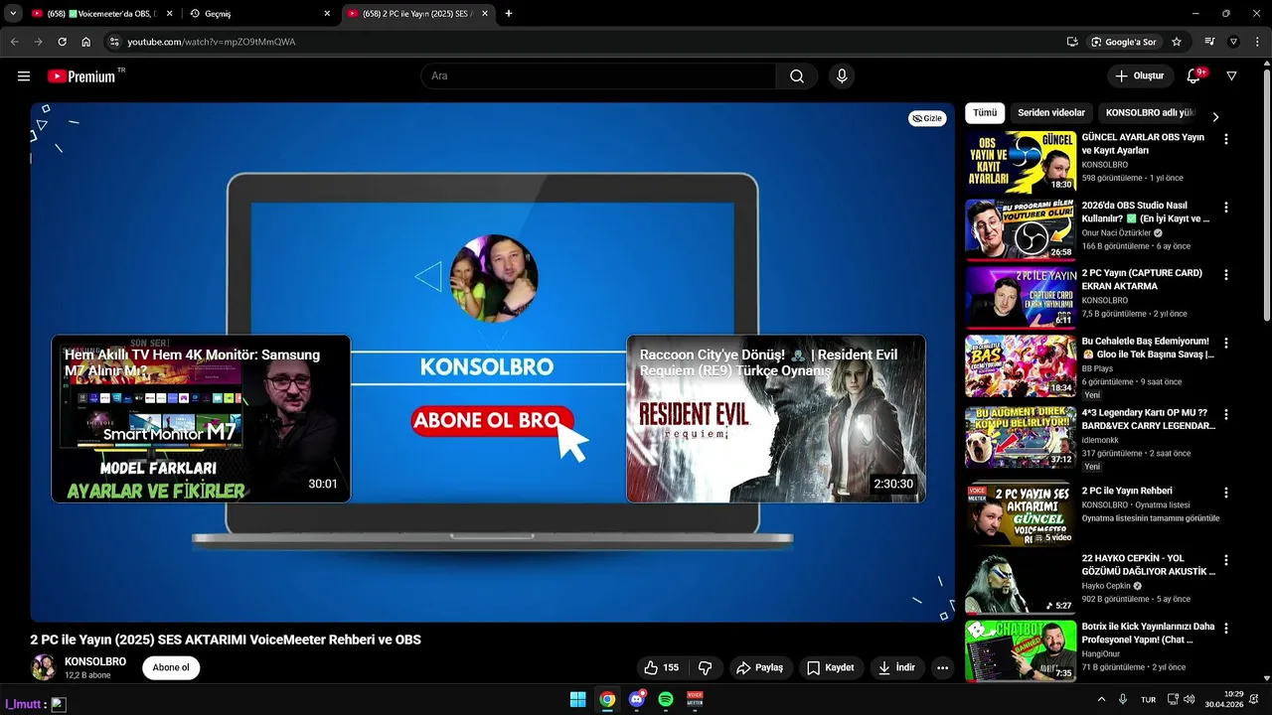Open a new browser tab
1272x715 pixels.
coord(509,14)
